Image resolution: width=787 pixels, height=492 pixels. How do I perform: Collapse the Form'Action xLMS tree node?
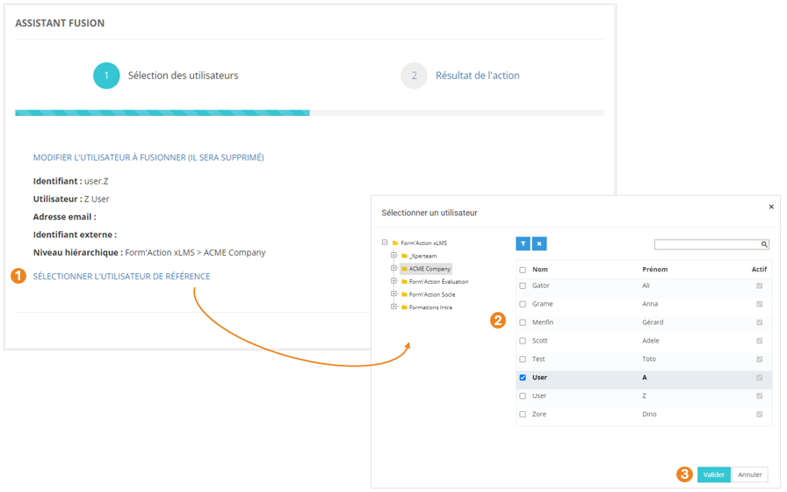coord(385,242)
